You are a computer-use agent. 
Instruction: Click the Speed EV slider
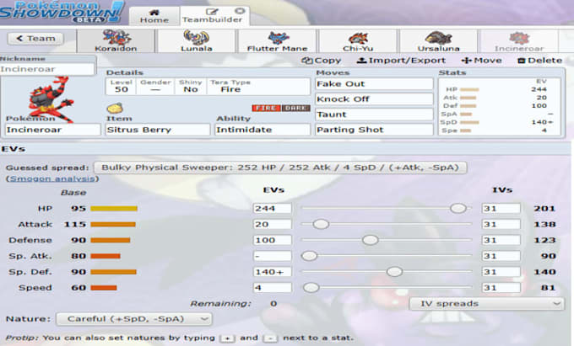pyautogui.click(x=387, y=288)
